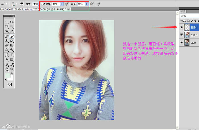Click the foreground color swatch

[7, 75]
